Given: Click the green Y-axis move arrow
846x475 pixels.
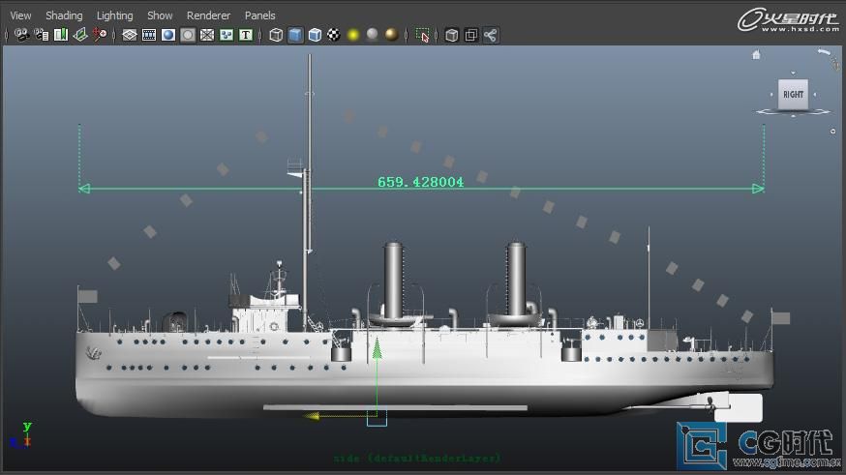Looking at the screenshot, I should point(378,348).
